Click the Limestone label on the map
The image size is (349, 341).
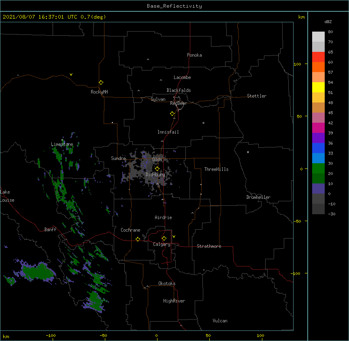coord(62,144)
